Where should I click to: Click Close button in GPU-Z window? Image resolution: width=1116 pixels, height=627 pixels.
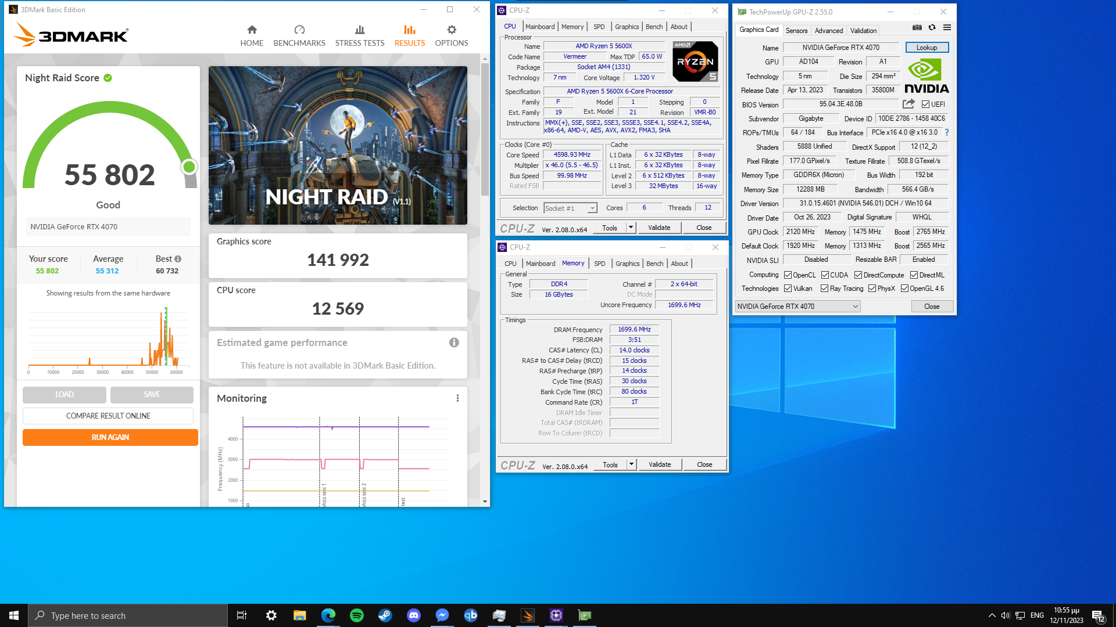(932, 307)
